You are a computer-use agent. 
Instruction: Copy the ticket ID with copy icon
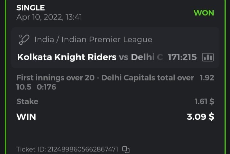click(x=126, y=150)
